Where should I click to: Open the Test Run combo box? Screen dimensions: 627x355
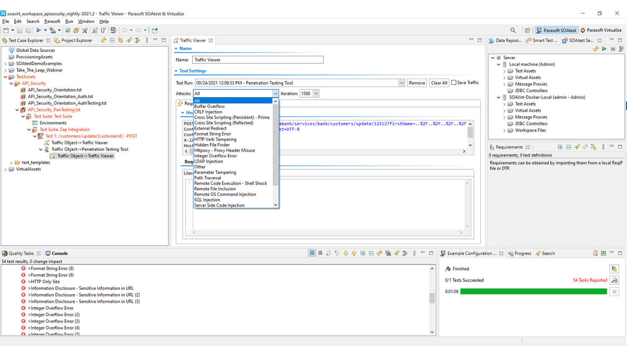pos(401,83)
